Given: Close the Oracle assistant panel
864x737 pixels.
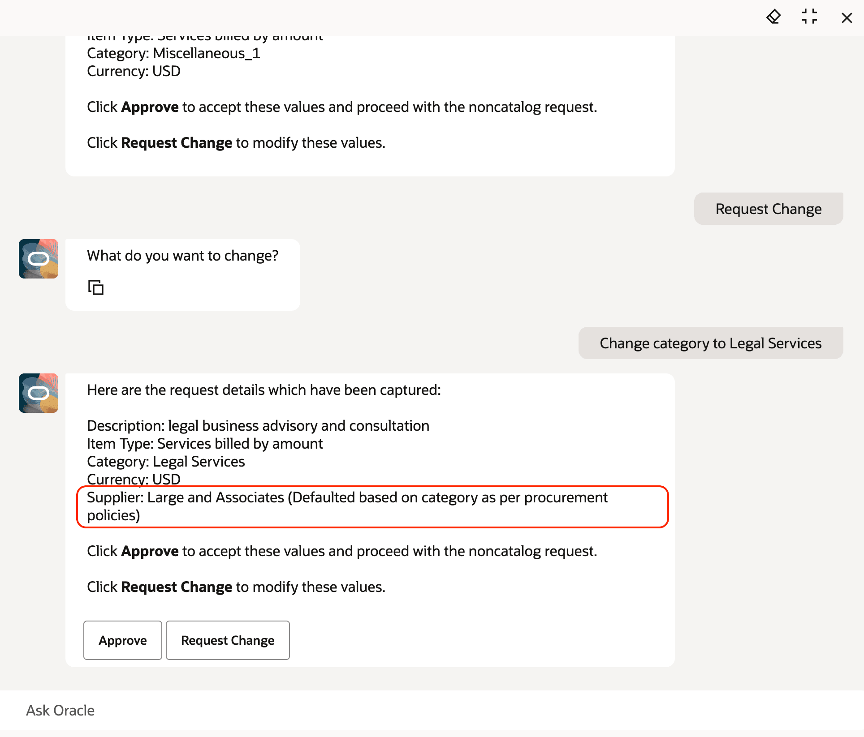Looking at the screenshot, I should point(847,17).
